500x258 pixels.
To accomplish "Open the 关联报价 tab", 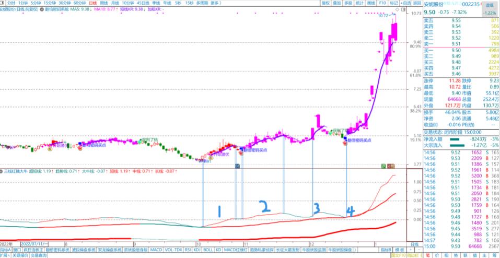I will click(20, 255).
